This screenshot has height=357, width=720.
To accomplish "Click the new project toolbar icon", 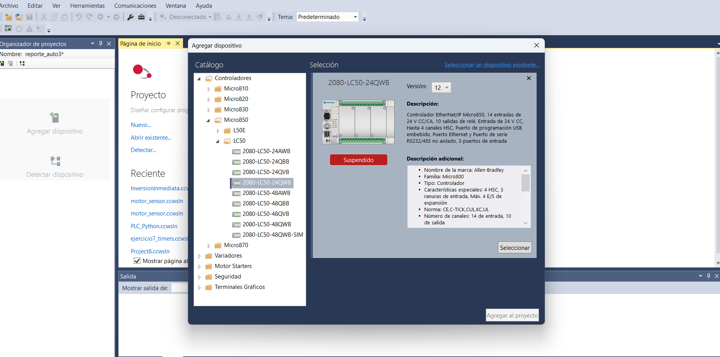I will 8,17.
